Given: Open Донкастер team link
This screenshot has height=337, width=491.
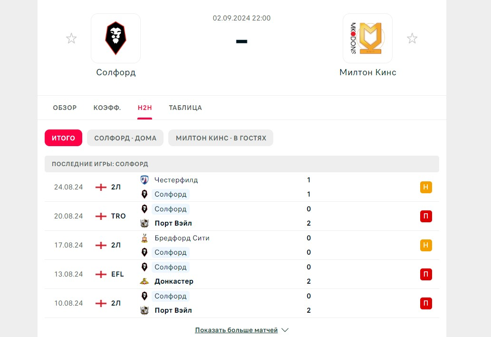Looking at the screenshot, I should coord(174,281).
